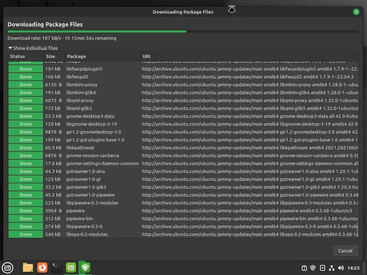Open the Linux Mint start menu
Screen dimensions: 367x275
[x=8, y=268]
